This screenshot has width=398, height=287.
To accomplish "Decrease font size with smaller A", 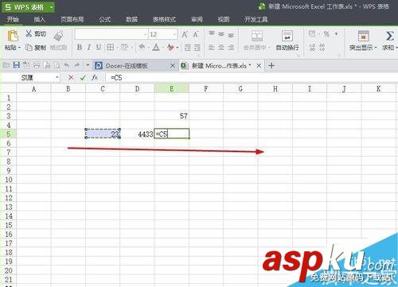I will 196,34.
